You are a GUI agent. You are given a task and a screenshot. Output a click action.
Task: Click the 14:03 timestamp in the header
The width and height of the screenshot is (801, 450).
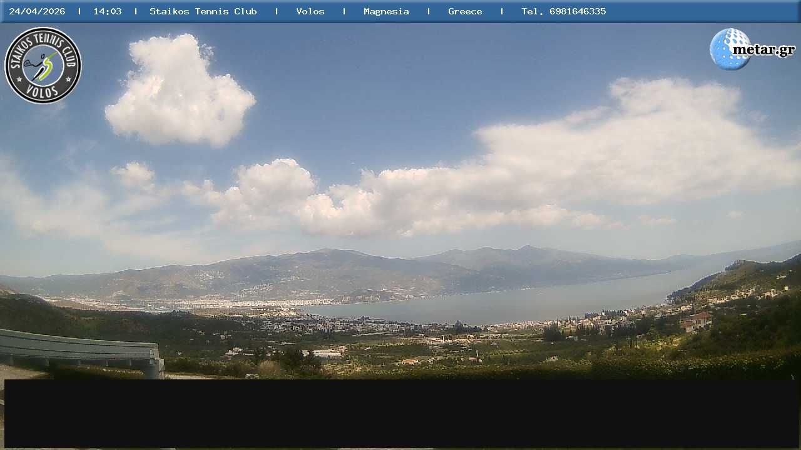[108, 11]
